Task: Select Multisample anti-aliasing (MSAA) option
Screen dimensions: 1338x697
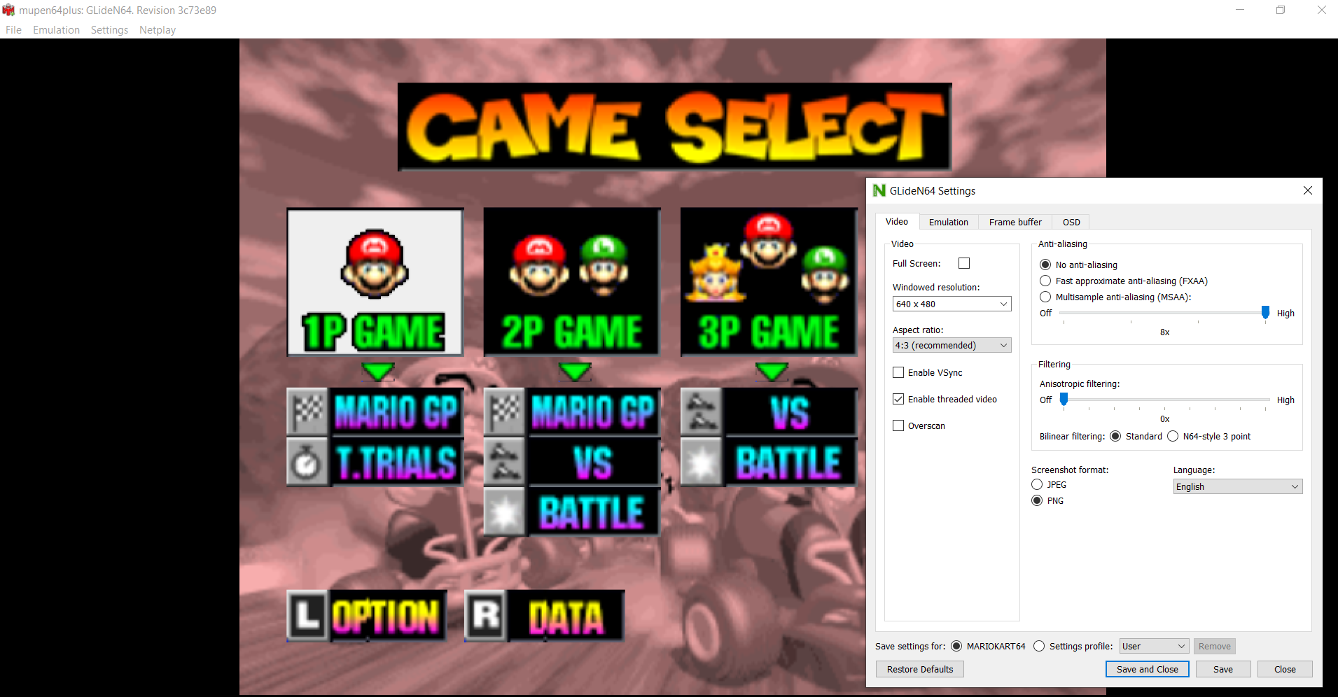Action: 1045,297
